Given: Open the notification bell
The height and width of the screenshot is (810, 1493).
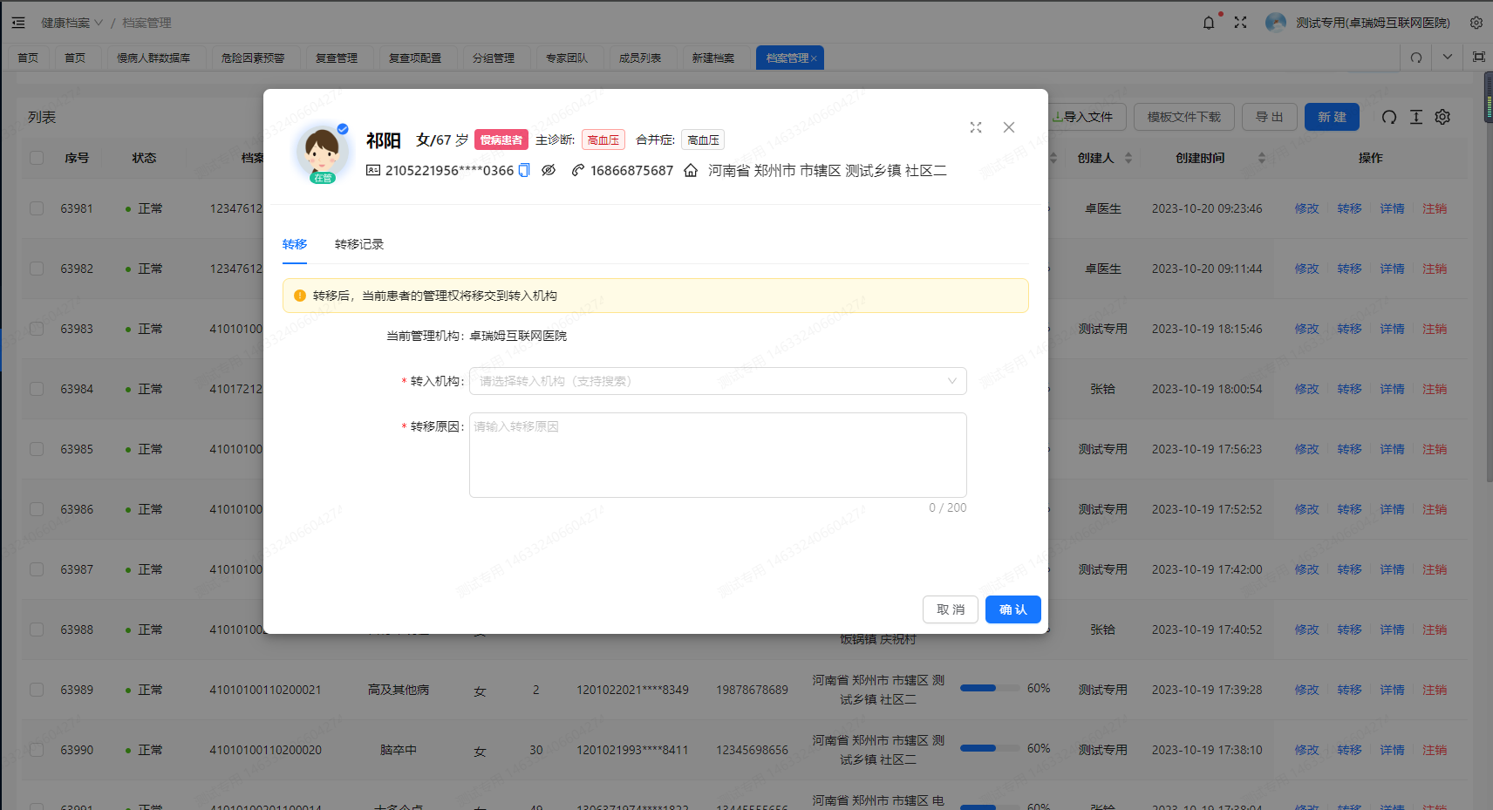Looking at the screenshot, I should tap(1209, 23).
